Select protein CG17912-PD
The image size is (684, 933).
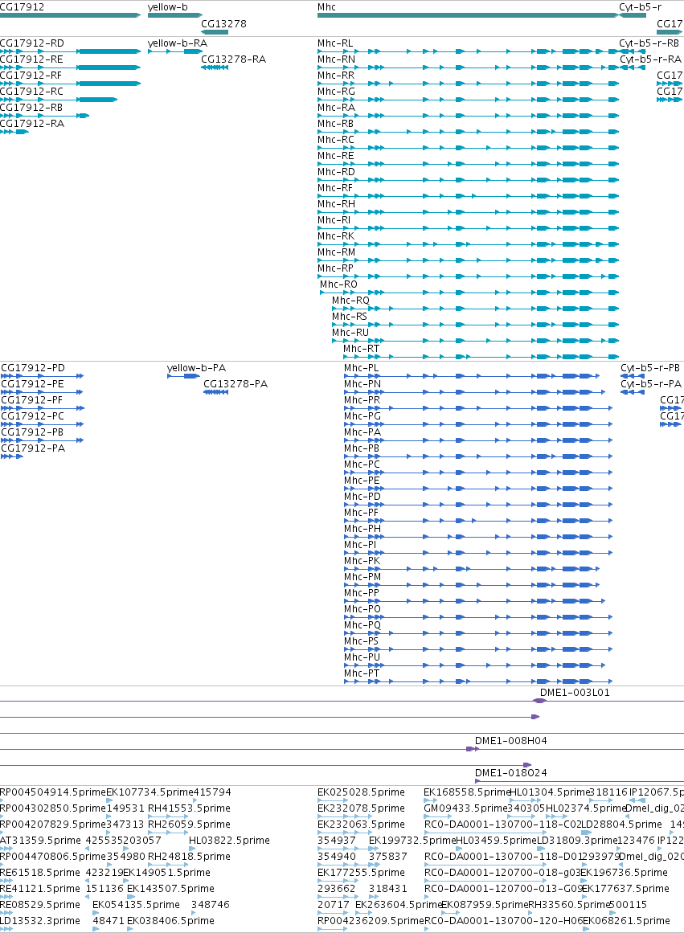[x=33, y=368]
